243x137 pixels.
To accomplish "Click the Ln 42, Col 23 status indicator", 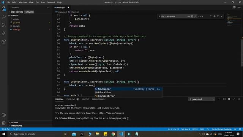I will (173, 129).
